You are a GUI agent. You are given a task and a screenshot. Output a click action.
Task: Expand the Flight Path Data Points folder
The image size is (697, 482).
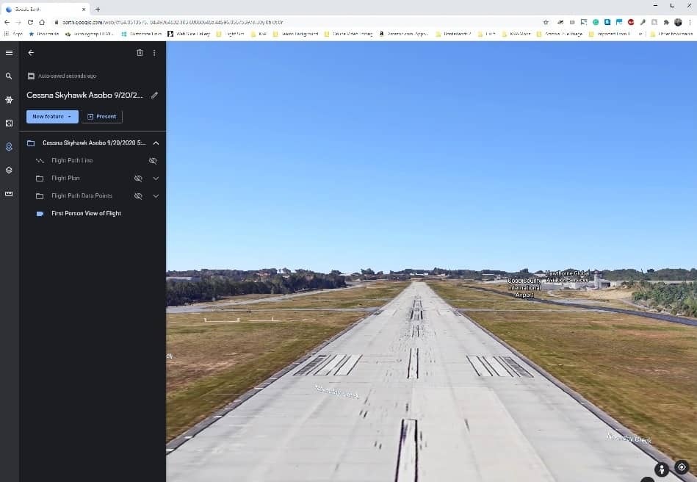coord(156,196)
